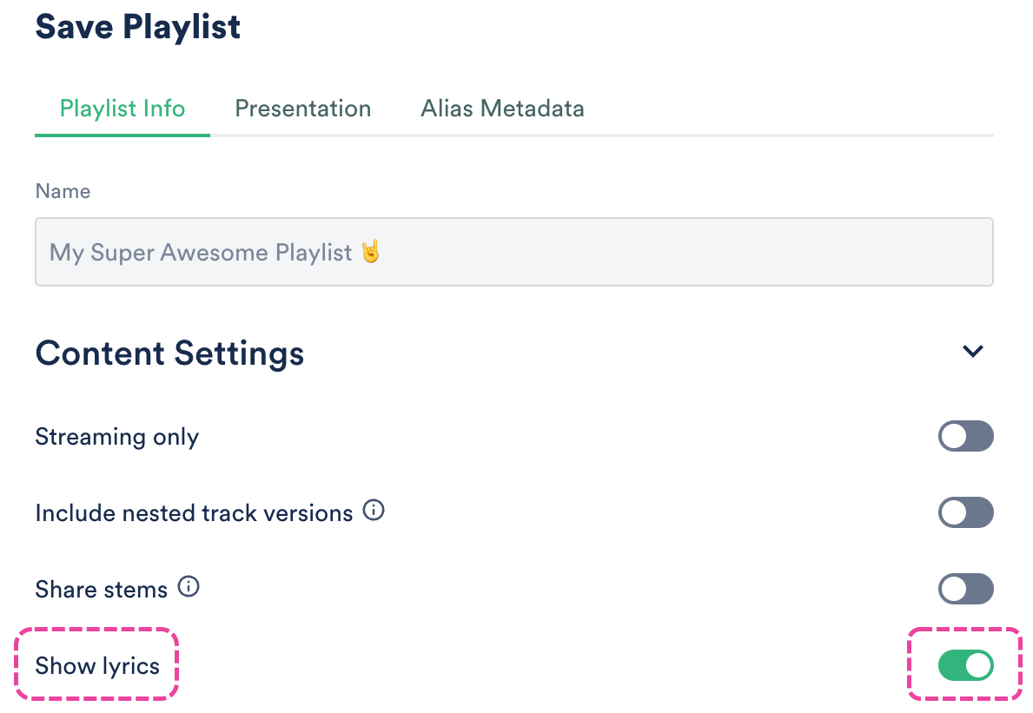Click the Include nested track versions label

point(193,513)
